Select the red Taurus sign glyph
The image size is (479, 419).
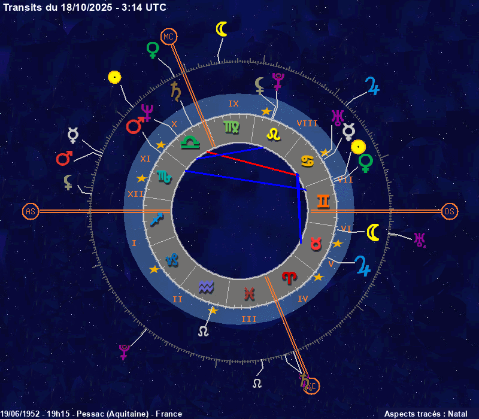point(316,244)
